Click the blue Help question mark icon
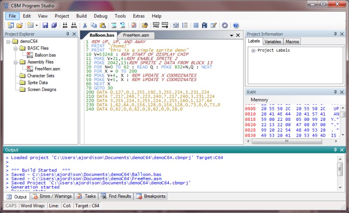The width and height of the screenshot is (349, 213). 236,25
